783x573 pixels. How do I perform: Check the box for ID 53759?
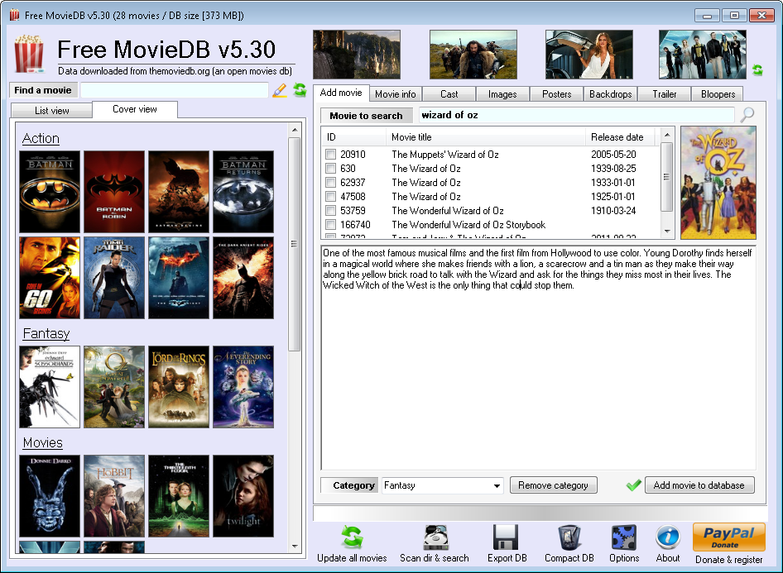pos(330,211)
